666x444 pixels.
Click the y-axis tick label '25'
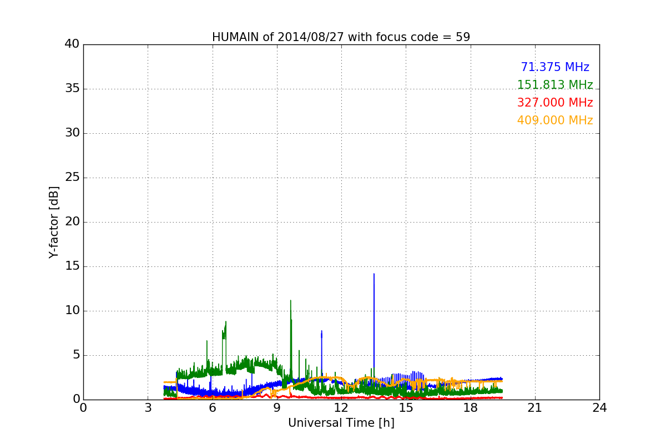pos(72,178)
